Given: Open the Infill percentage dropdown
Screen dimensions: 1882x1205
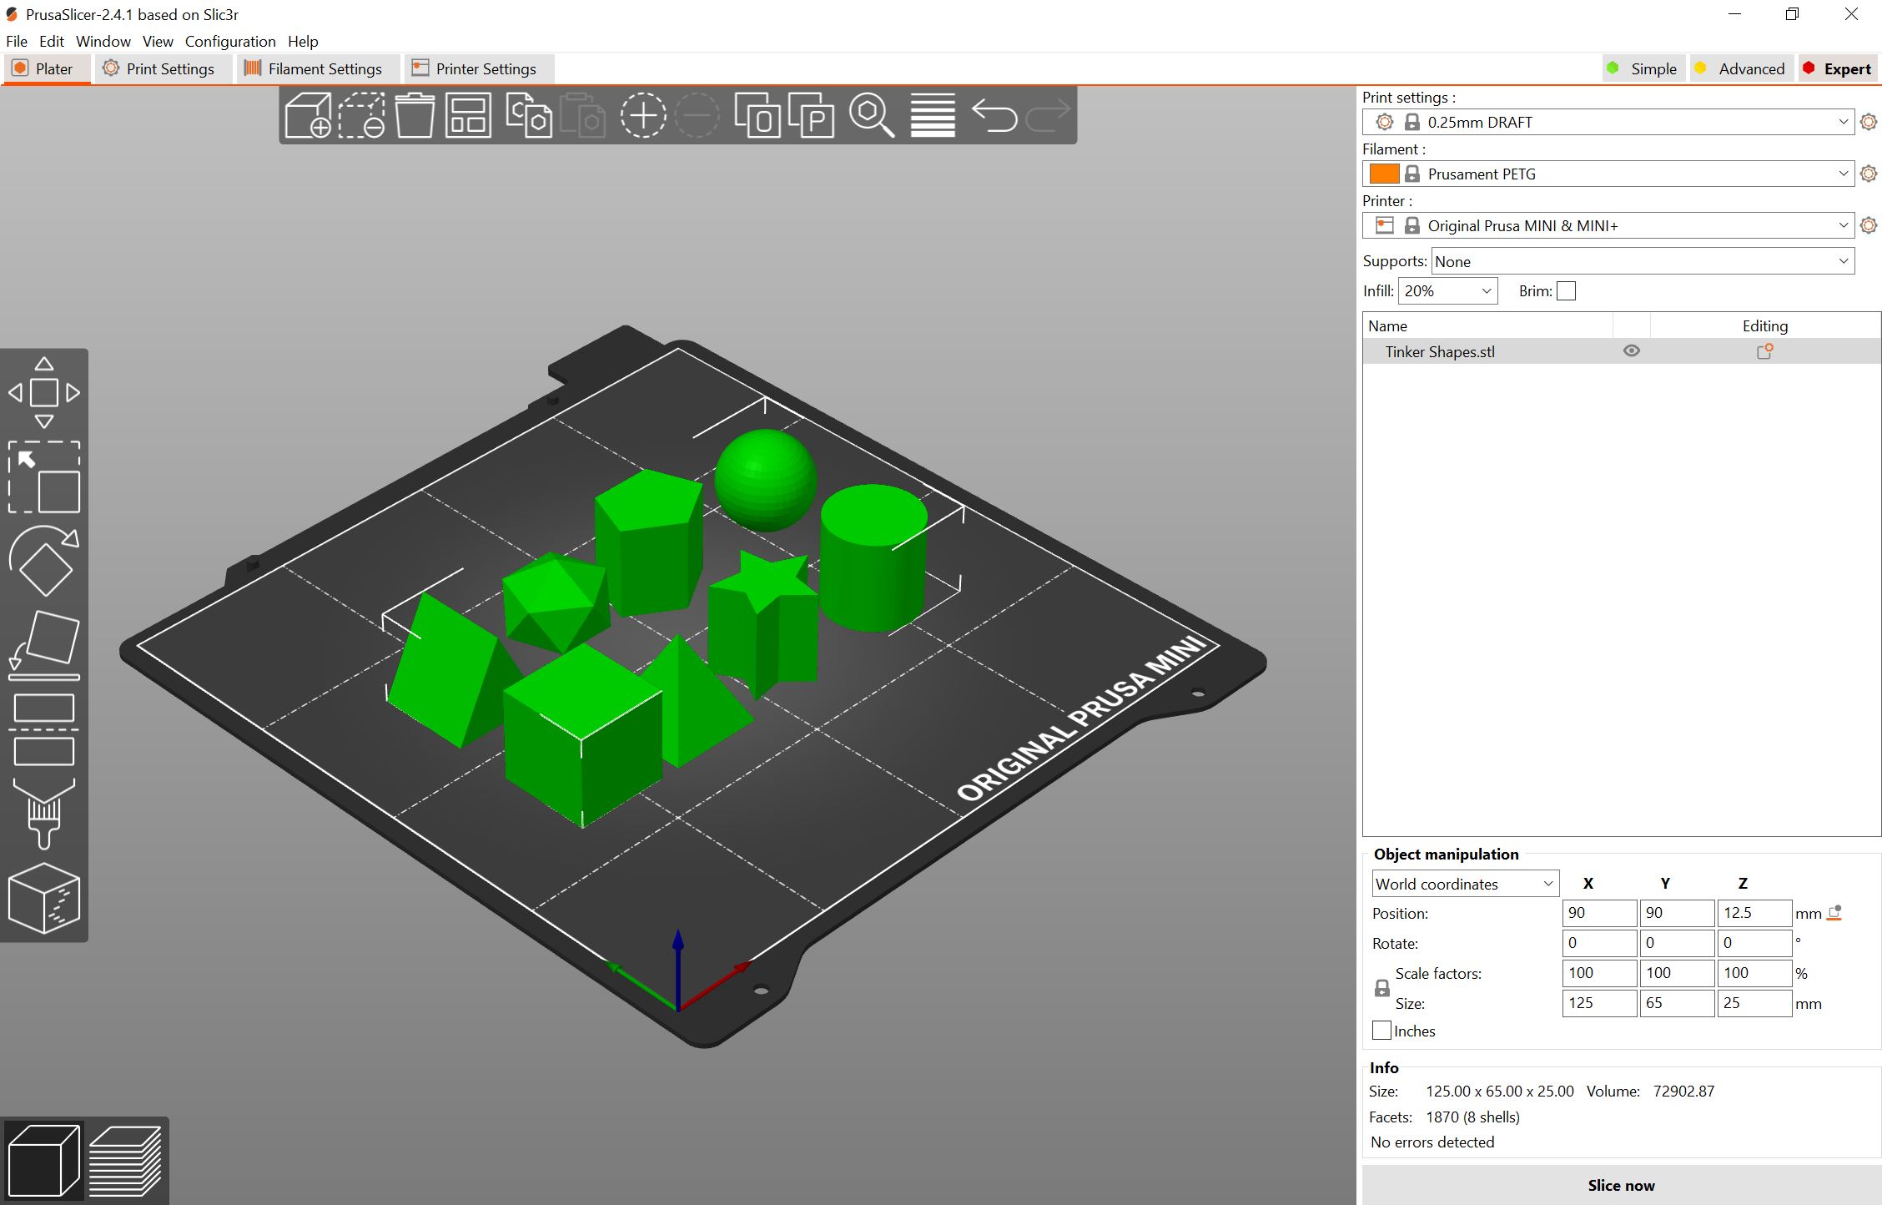Looking at the screenshot, I should tap(1447, 290).
